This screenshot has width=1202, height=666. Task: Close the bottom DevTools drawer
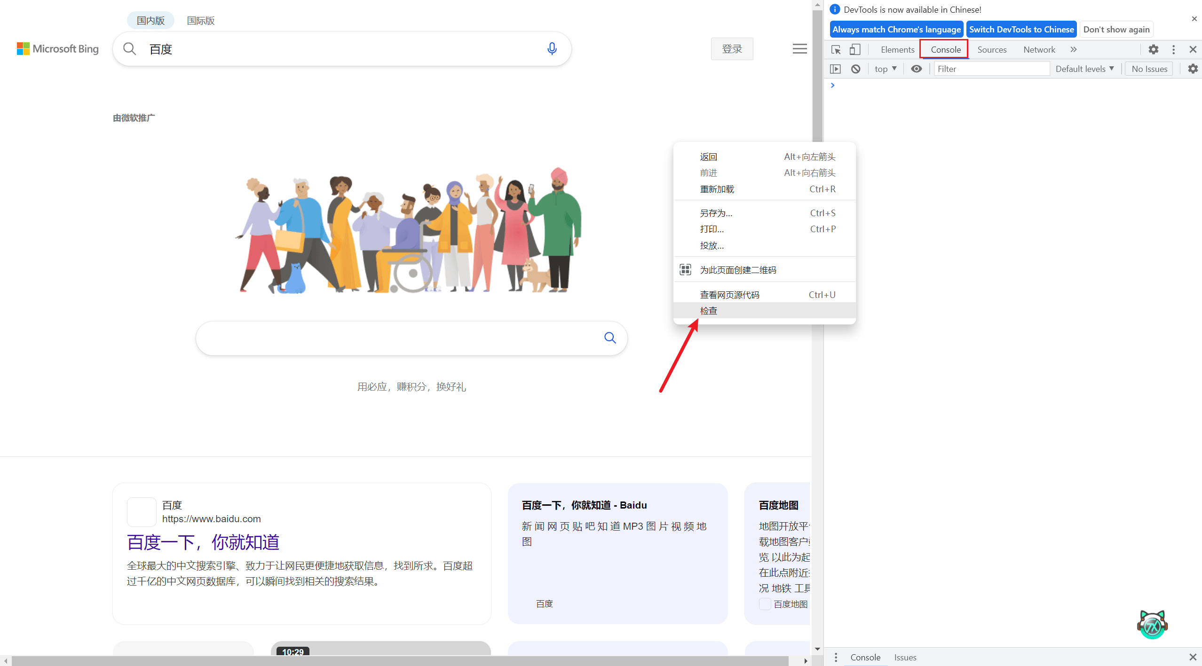pyautogui.click(x=1193, y=657)
